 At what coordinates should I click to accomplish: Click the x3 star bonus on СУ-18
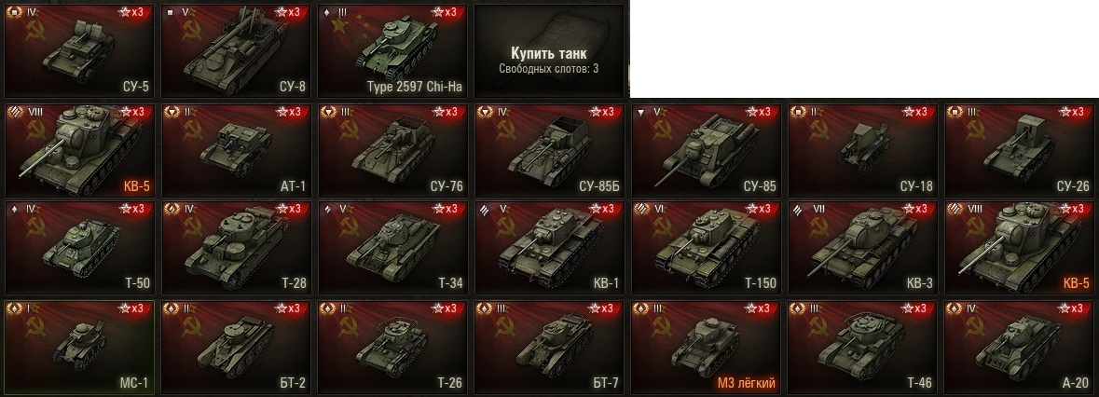917,111
